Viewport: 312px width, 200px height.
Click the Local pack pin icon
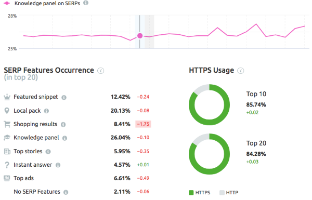pyautogui.click(x=7, y=111)
